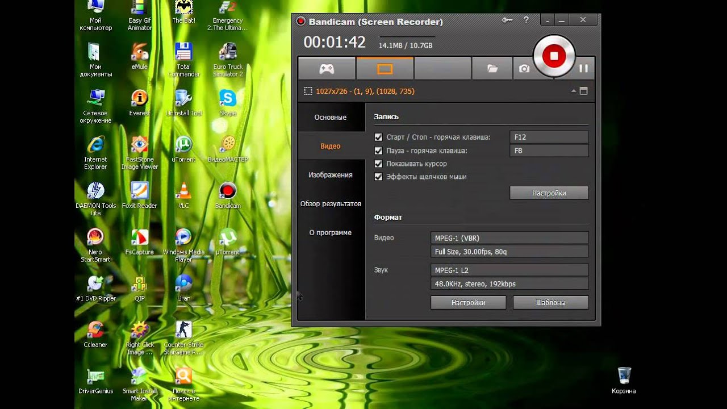Switch to game recording mode gamepad icon

(327, 69)
